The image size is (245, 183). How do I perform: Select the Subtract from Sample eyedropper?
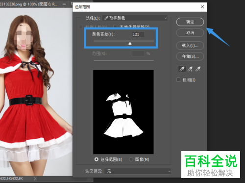pyautogui.click(x=198, y=69)
